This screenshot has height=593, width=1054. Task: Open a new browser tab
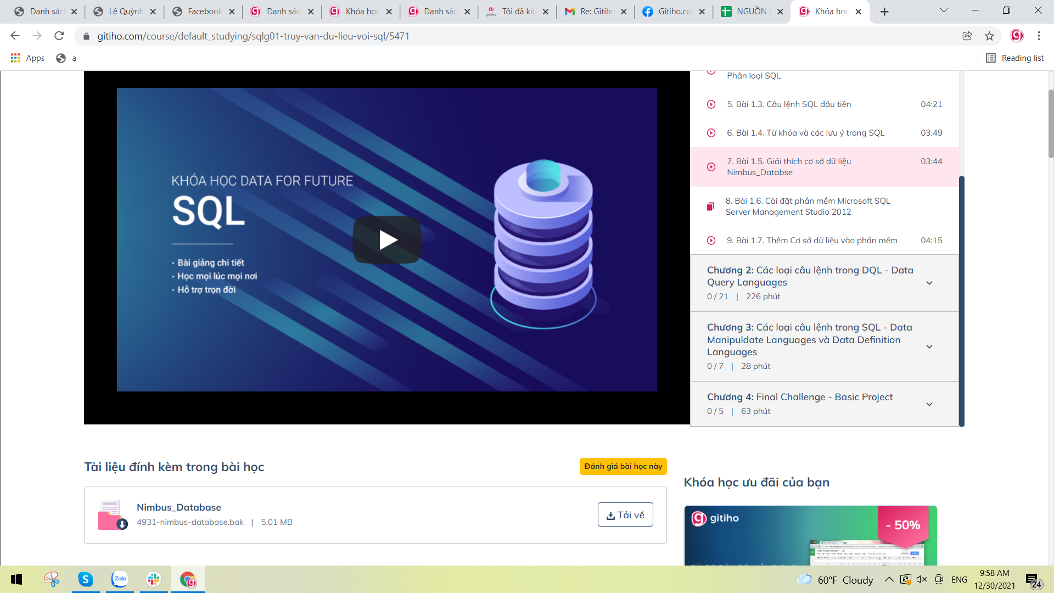point(884,12)
